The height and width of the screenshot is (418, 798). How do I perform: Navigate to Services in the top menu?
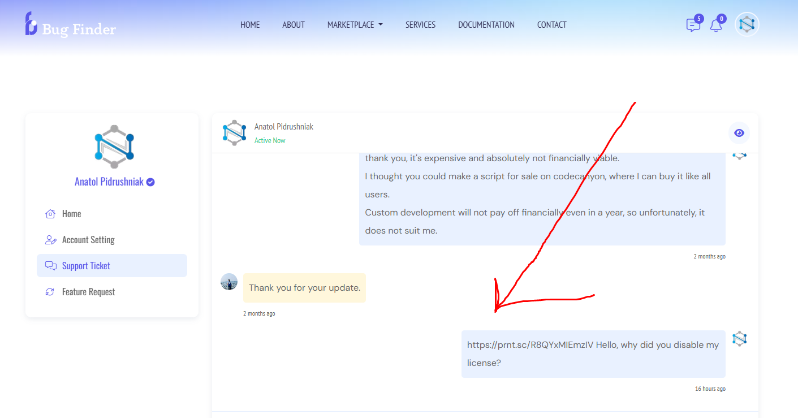pos(420,25)
